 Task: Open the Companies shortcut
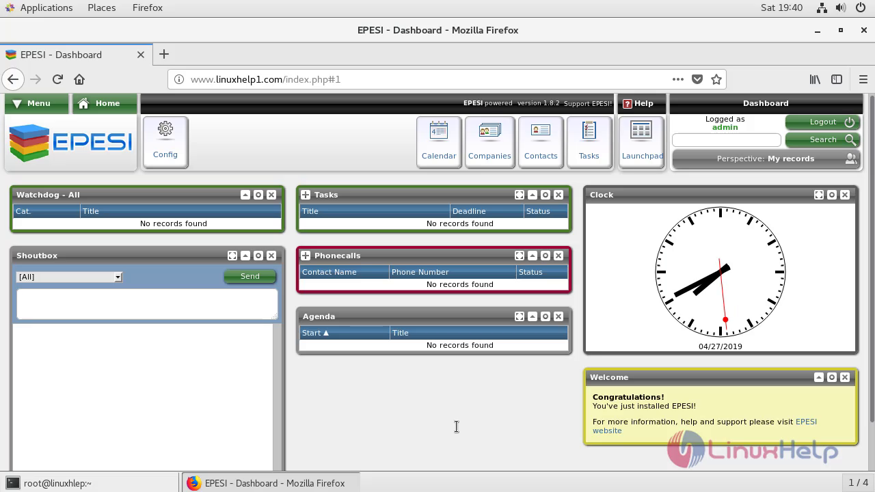489,141
